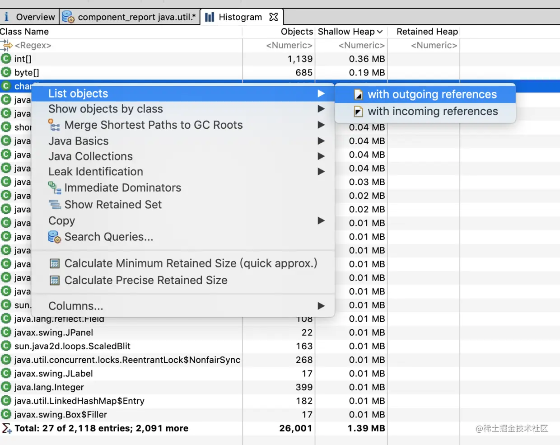Sort by Objects column header

(x=297, y=32)
